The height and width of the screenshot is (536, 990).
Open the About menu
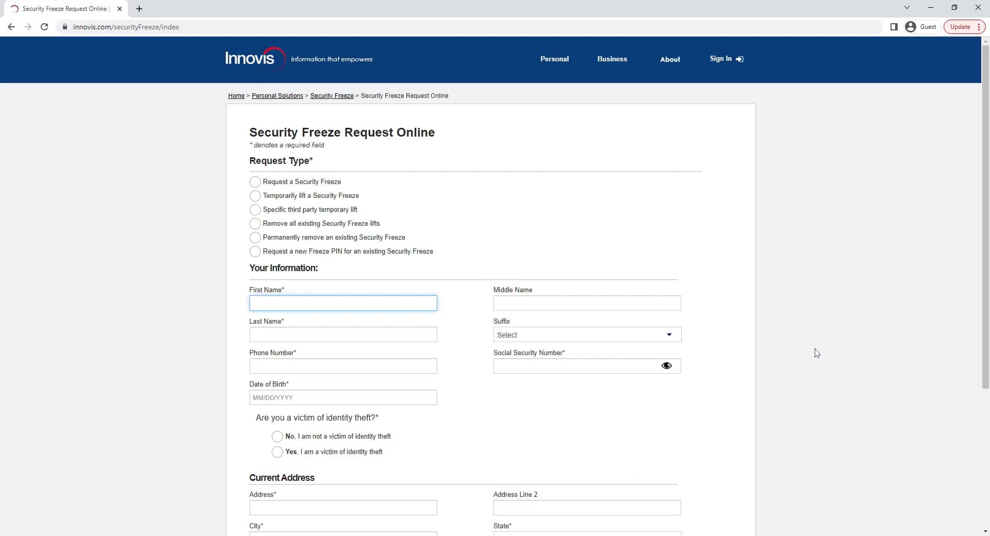pos(670,59)
